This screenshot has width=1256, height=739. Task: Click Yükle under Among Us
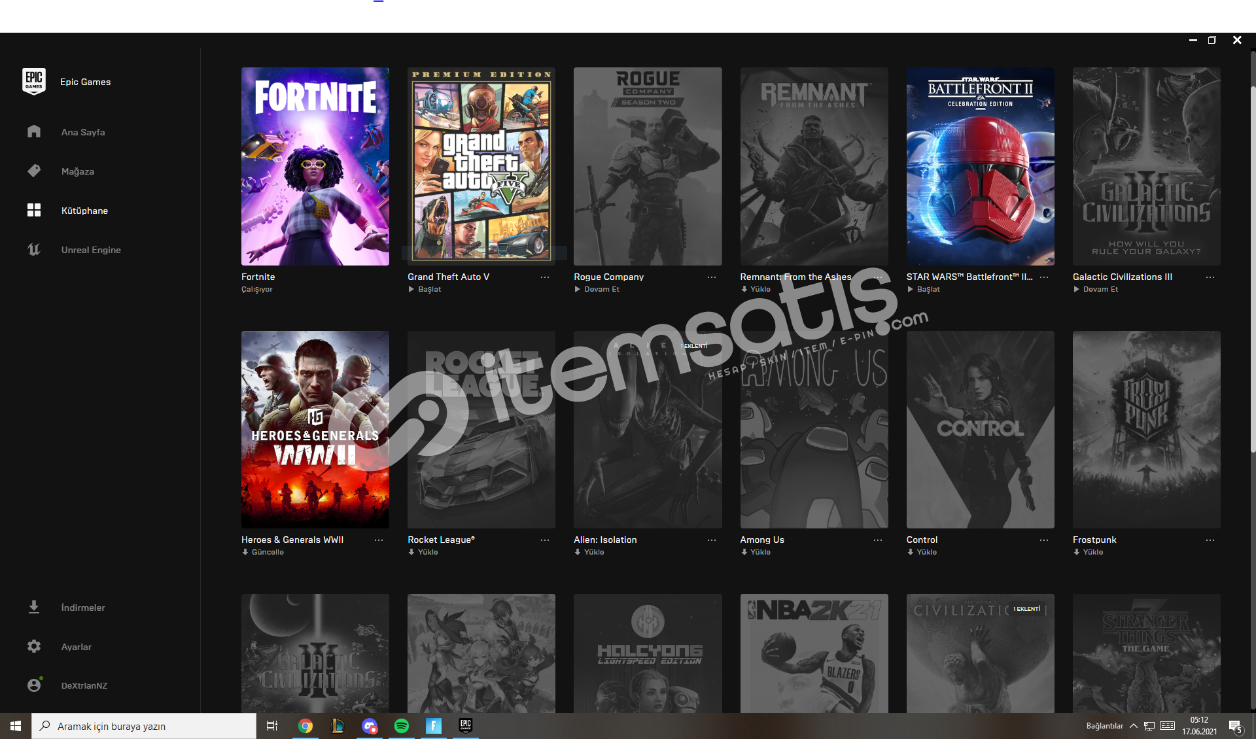point(756,552)
